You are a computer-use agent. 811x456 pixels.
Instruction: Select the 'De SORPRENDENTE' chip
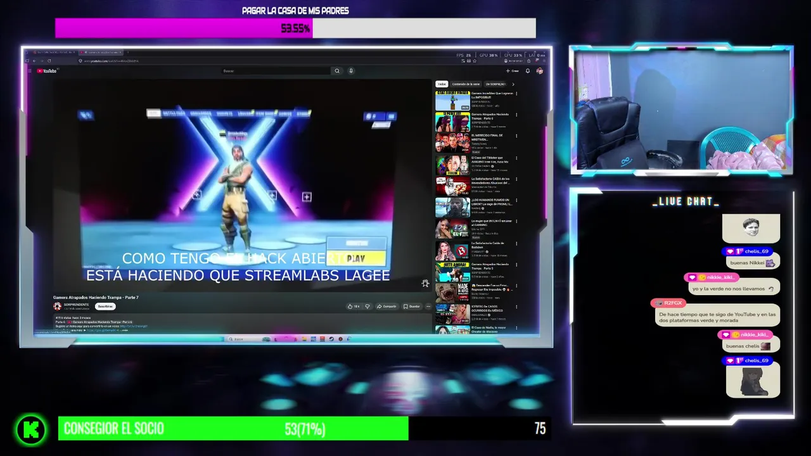coord(496,84)
